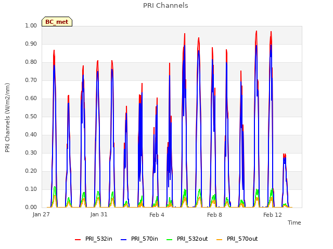Select the PRI_570out legend label

[x=242, y=239]
